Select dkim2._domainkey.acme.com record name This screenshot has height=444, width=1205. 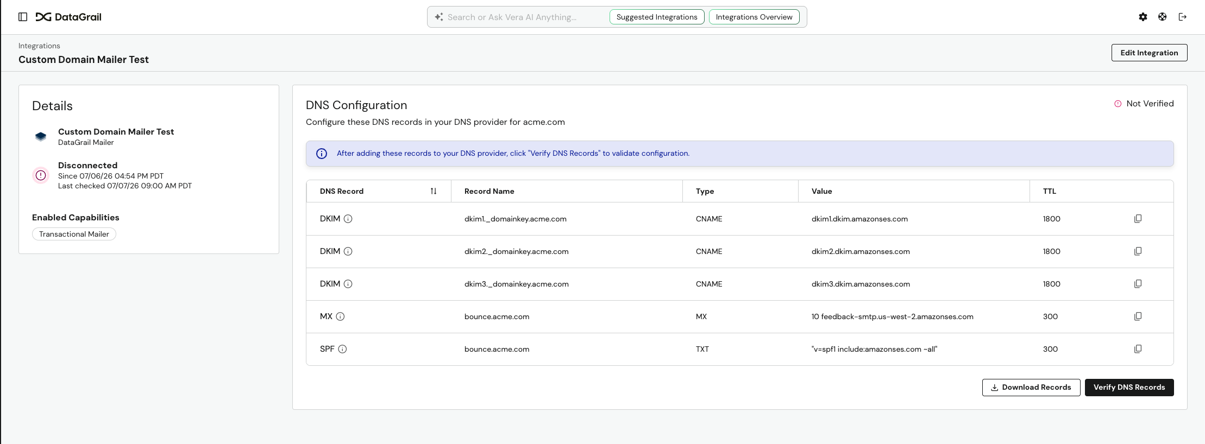pyautogui.click(x=517, y=251)
